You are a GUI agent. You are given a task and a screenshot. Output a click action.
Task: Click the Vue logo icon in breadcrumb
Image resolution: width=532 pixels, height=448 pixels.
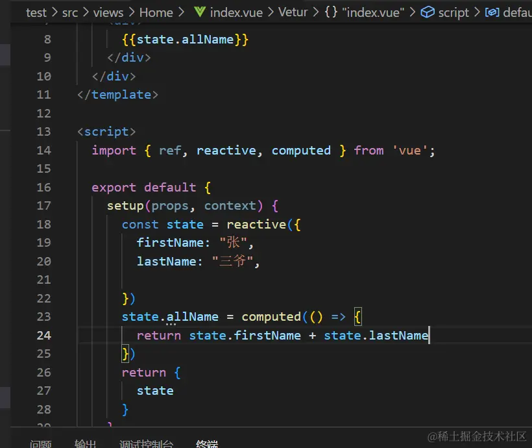(200, 12)
